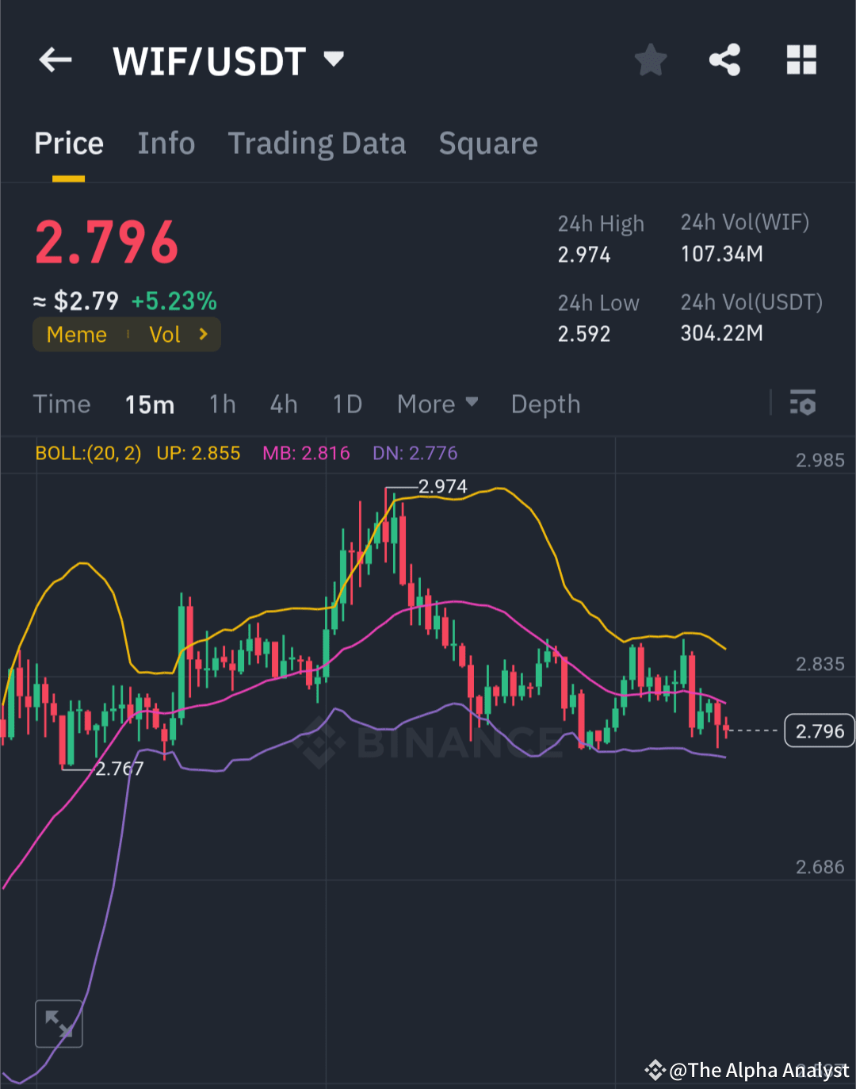
Task: Open the Depth view
Action: pos(545,404)
